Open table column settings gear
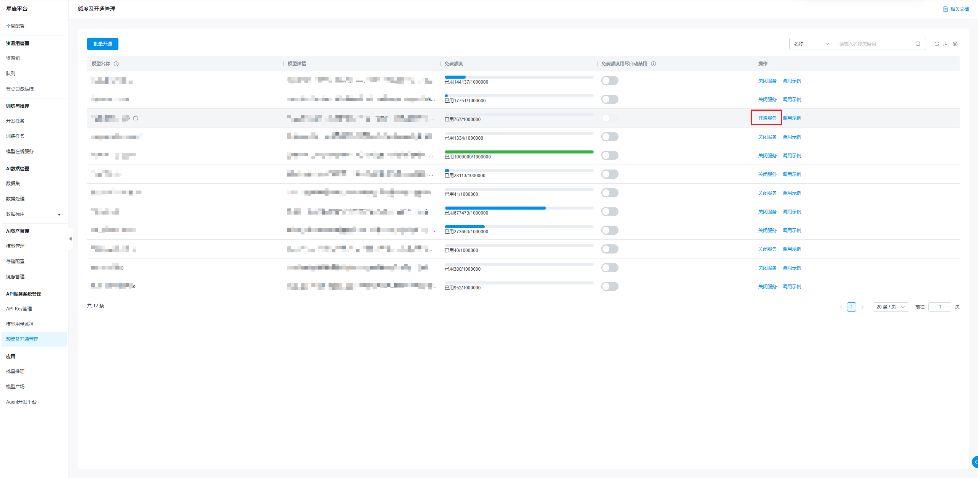The image size is (978, 478). coord(955,44)
